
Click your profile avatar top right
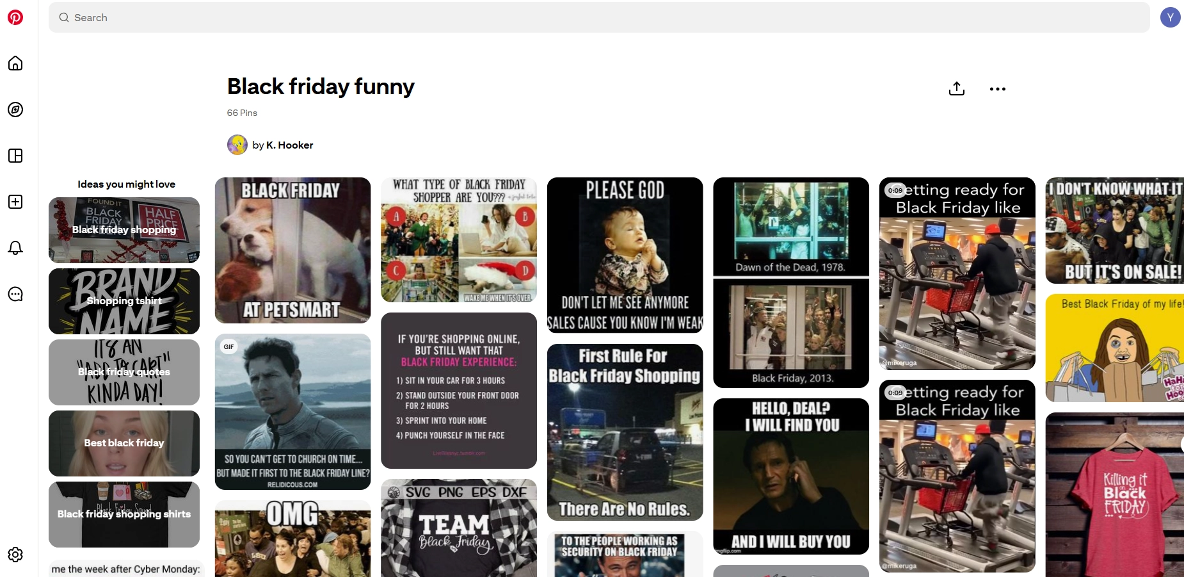pos(1171,17)
